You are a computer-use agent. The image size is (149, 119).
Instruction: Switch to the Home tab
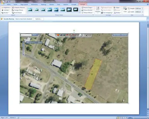point(9,4)
